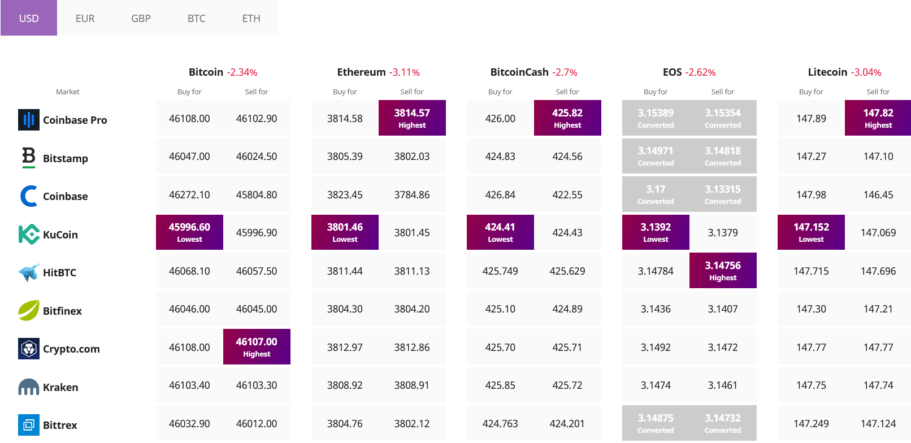
Task: Click the KuCoin logo icon
Action: [x=29, y=234]
